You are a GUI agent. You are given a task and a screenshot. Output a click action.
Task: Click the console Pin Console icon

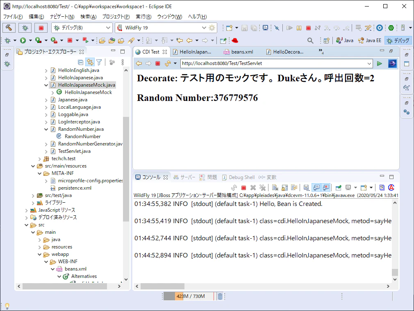point(338,188)
